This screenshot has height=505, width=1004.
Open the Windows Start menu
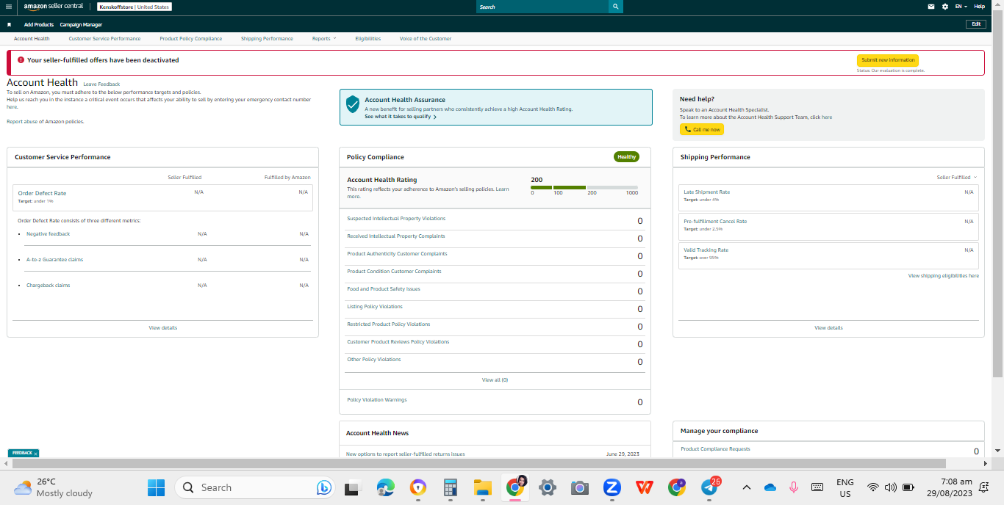[157, 487]
